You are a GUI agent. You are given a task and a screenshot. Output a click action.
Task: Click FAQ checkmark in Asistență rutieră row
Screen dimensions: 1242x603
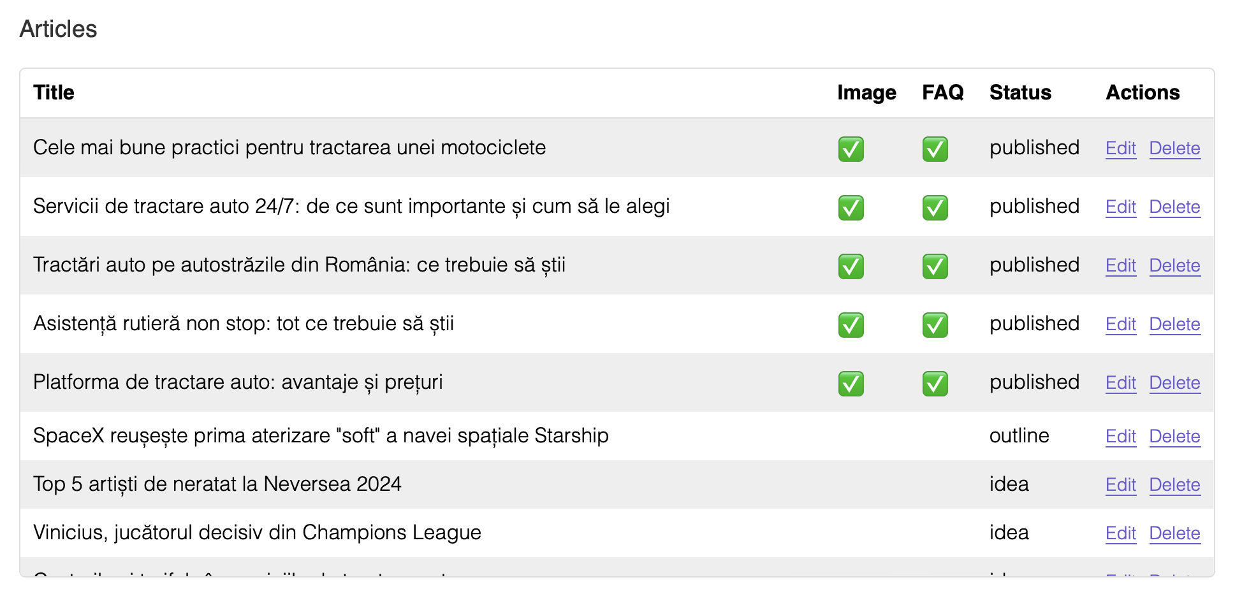point(935,324)
